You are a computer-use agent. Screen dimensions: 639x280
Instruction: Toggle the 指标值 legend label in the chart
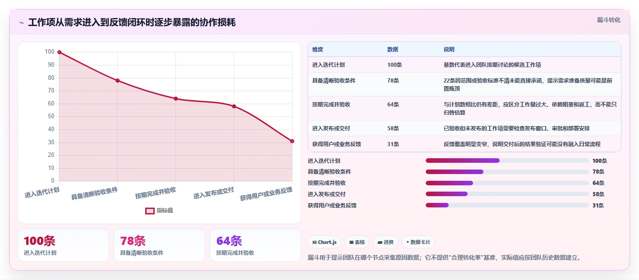[165, 211]
